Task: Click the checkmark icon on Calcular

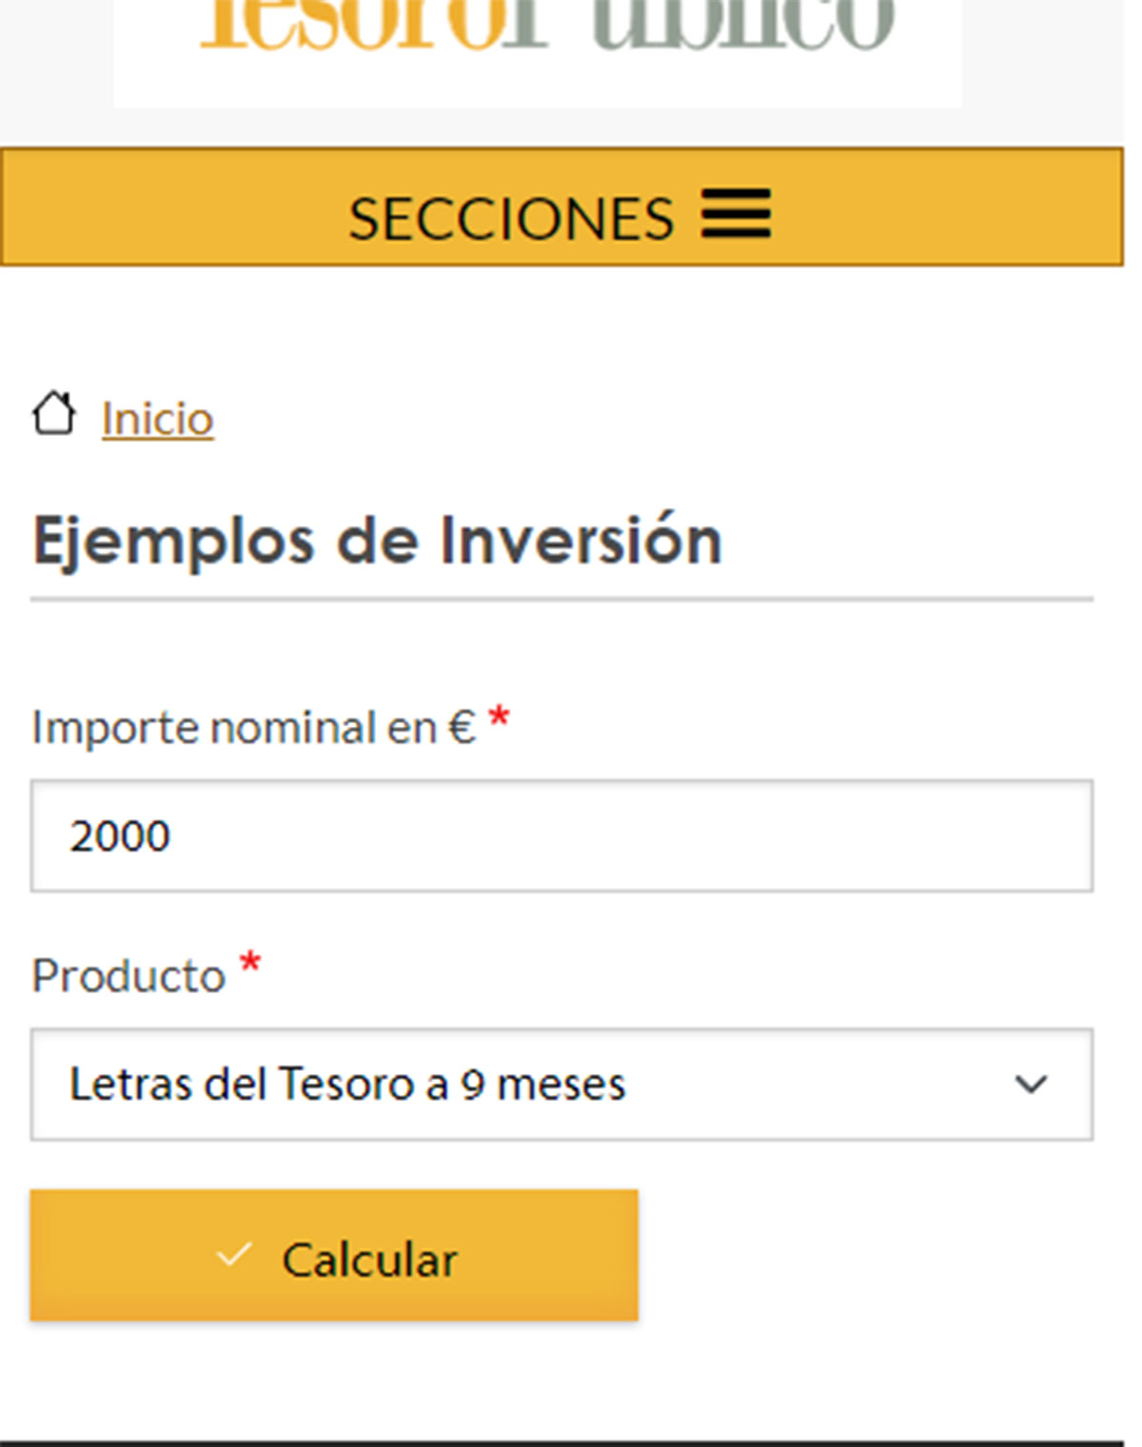Action: (x=233, y=1256)
